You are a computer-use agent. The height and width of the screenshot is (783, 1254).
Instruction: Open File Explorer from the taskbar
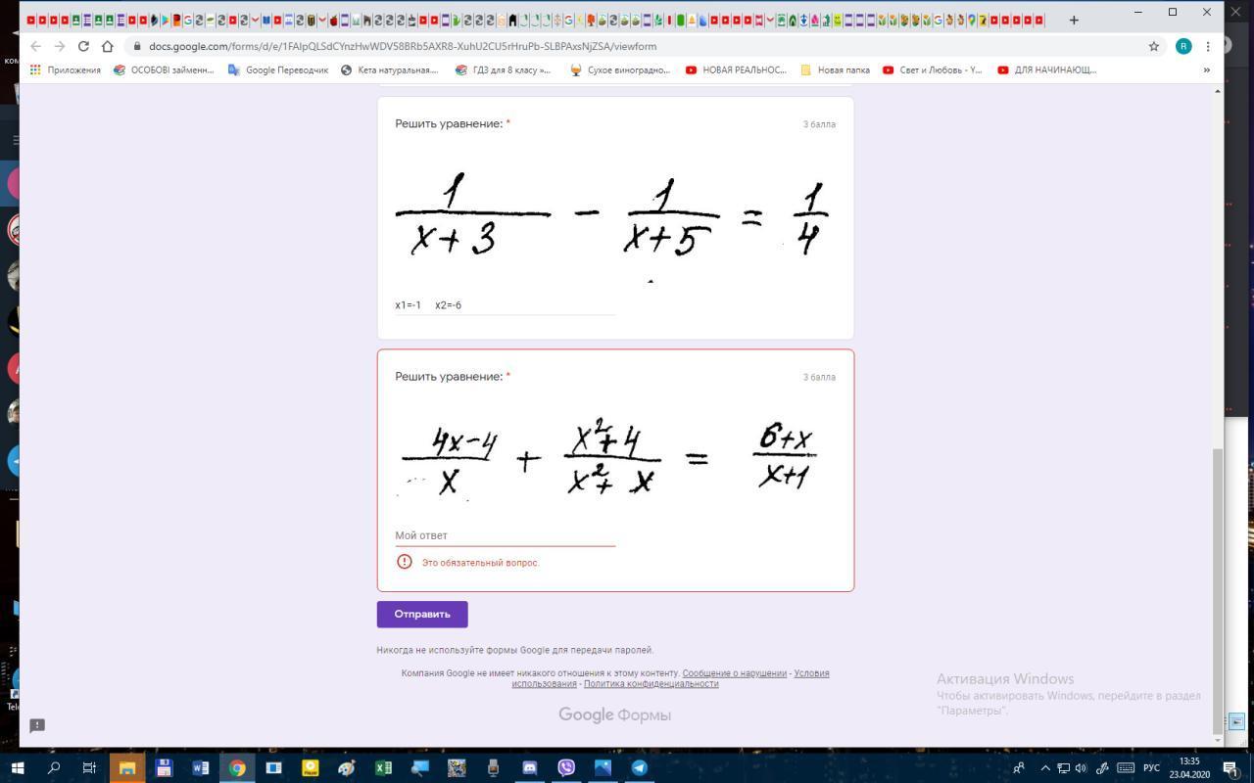point(127,767)
